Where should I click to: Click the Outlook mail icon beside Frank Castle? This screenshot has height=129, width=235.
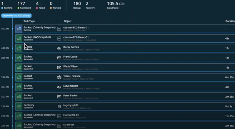tap(59, 58)
